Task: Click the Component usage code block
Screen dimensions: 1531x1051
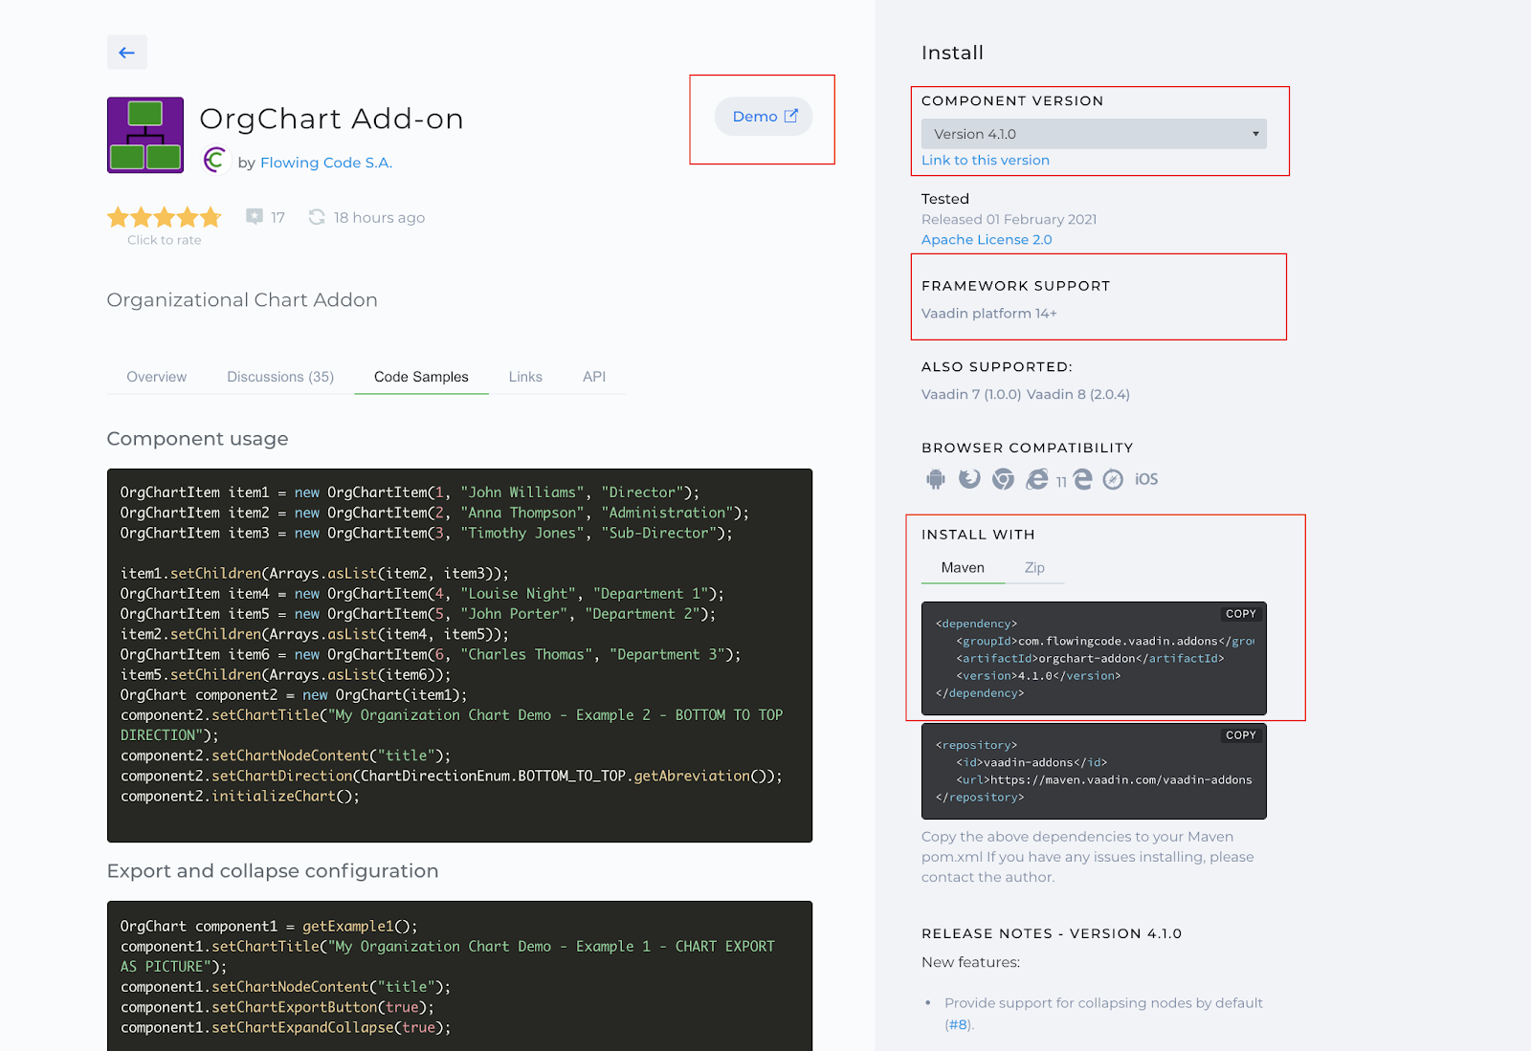Action: tap(459, 655)
